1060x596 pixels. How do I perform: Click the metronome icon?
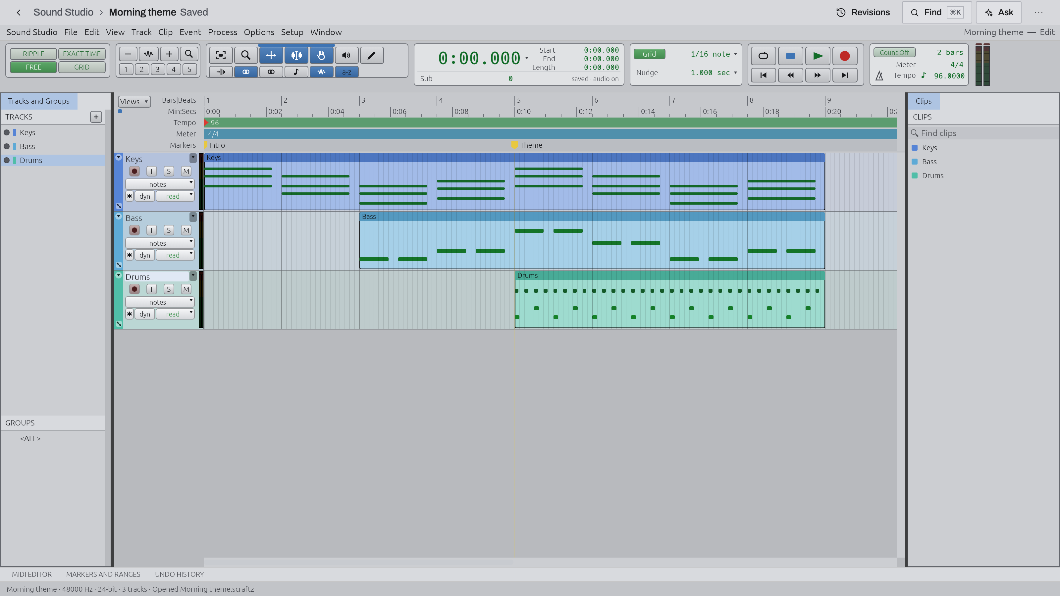[879, 76]
